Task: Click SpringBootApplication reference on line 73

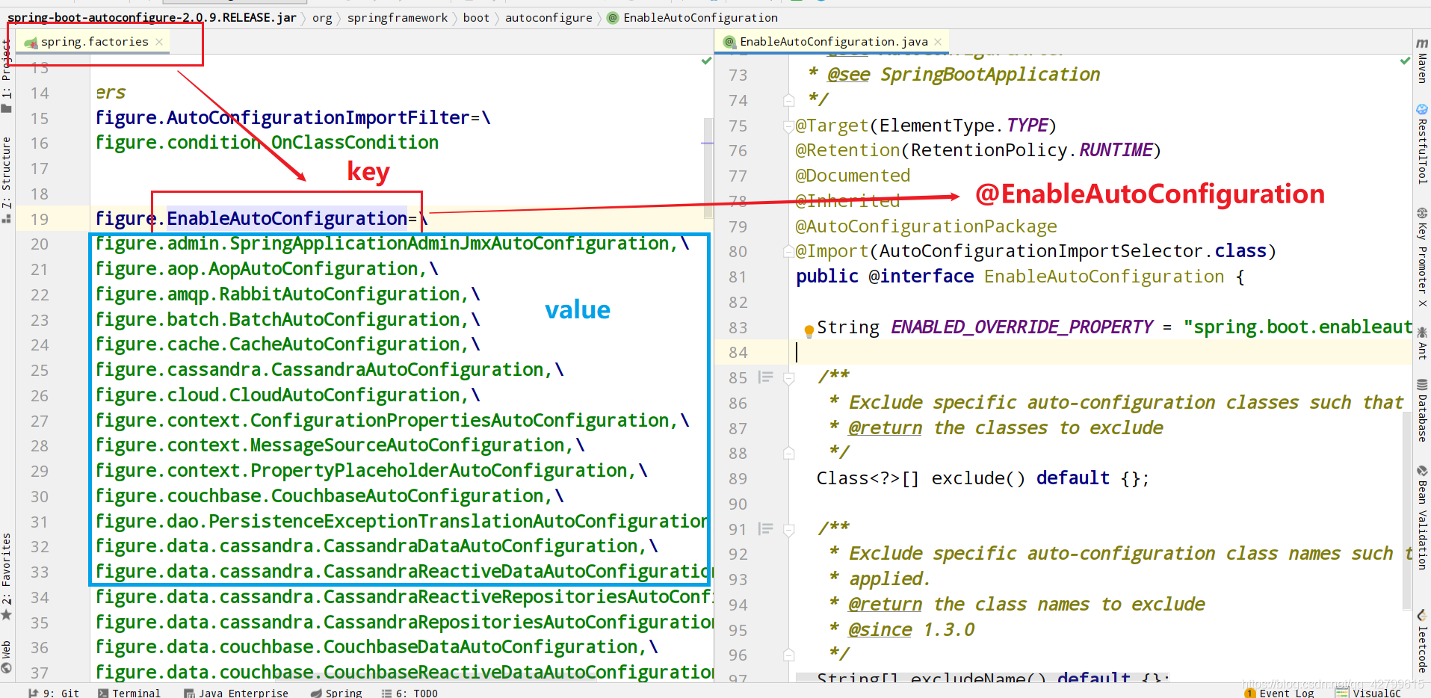Action: coord(990,75)
